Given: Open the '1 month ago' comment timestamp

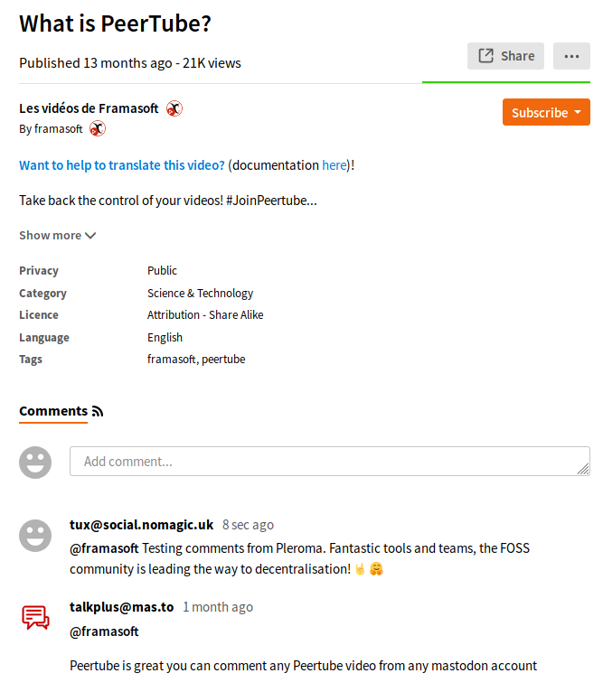Looking at the screenshot, I should coord(218,607).
